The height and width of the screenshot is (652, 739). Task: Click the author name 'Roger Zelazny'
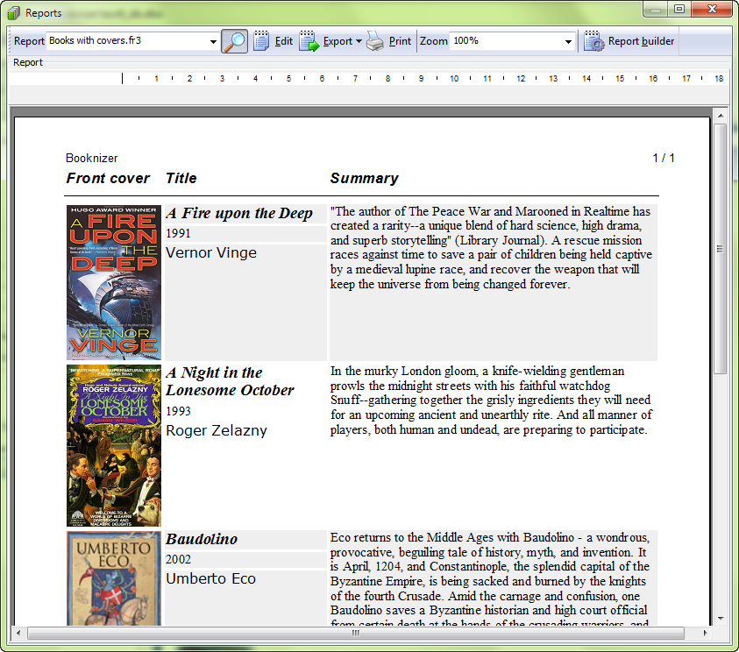[x=217, y=430]
